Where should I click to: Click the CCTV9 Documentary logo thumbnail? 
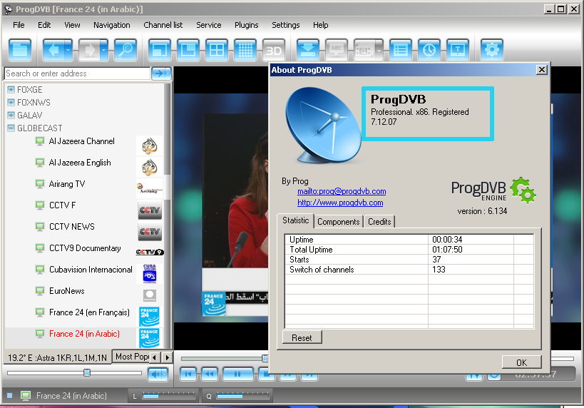click(x=149, y=253)
